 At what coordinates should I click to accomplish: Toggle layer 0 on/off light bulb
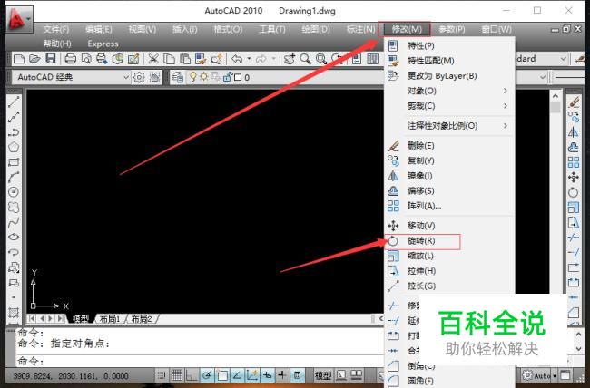(x=193, y=77)
